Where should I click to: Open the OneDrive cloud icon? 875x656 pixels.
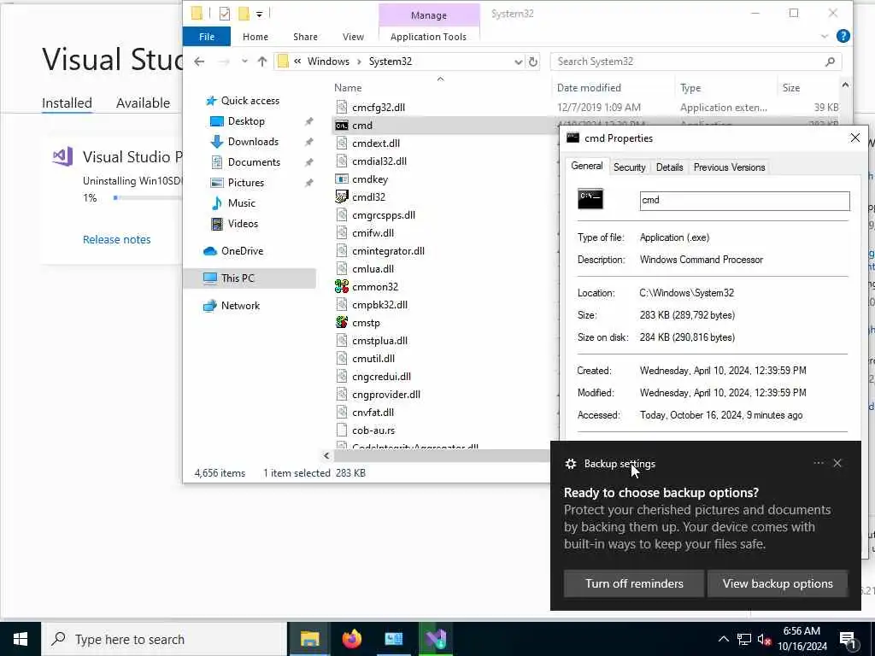[210, 251]
